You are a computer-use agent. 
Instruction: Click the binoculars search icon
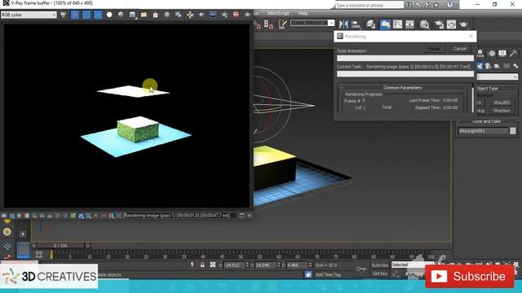pos(409,5)
